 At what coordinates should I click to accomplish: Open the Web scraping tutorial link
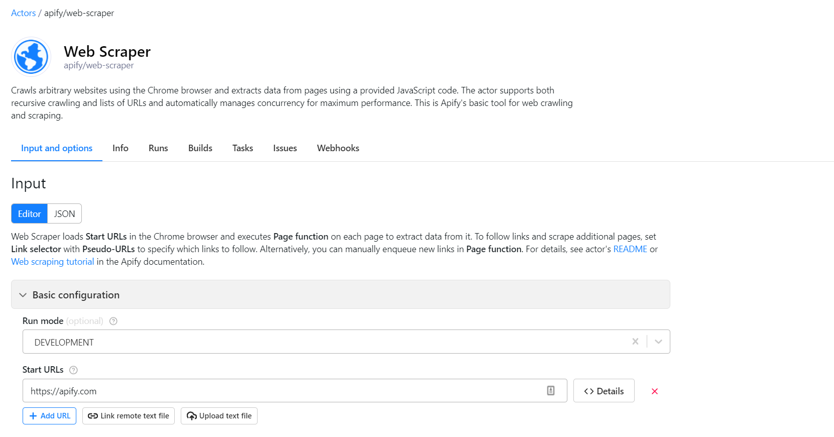click(x=53, y=262)
